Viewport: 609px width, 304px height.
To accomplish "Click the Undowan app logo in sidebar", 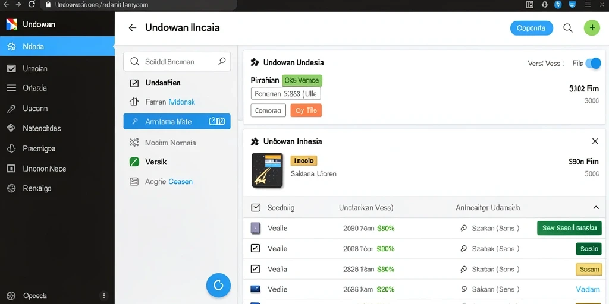I will 12,24.
